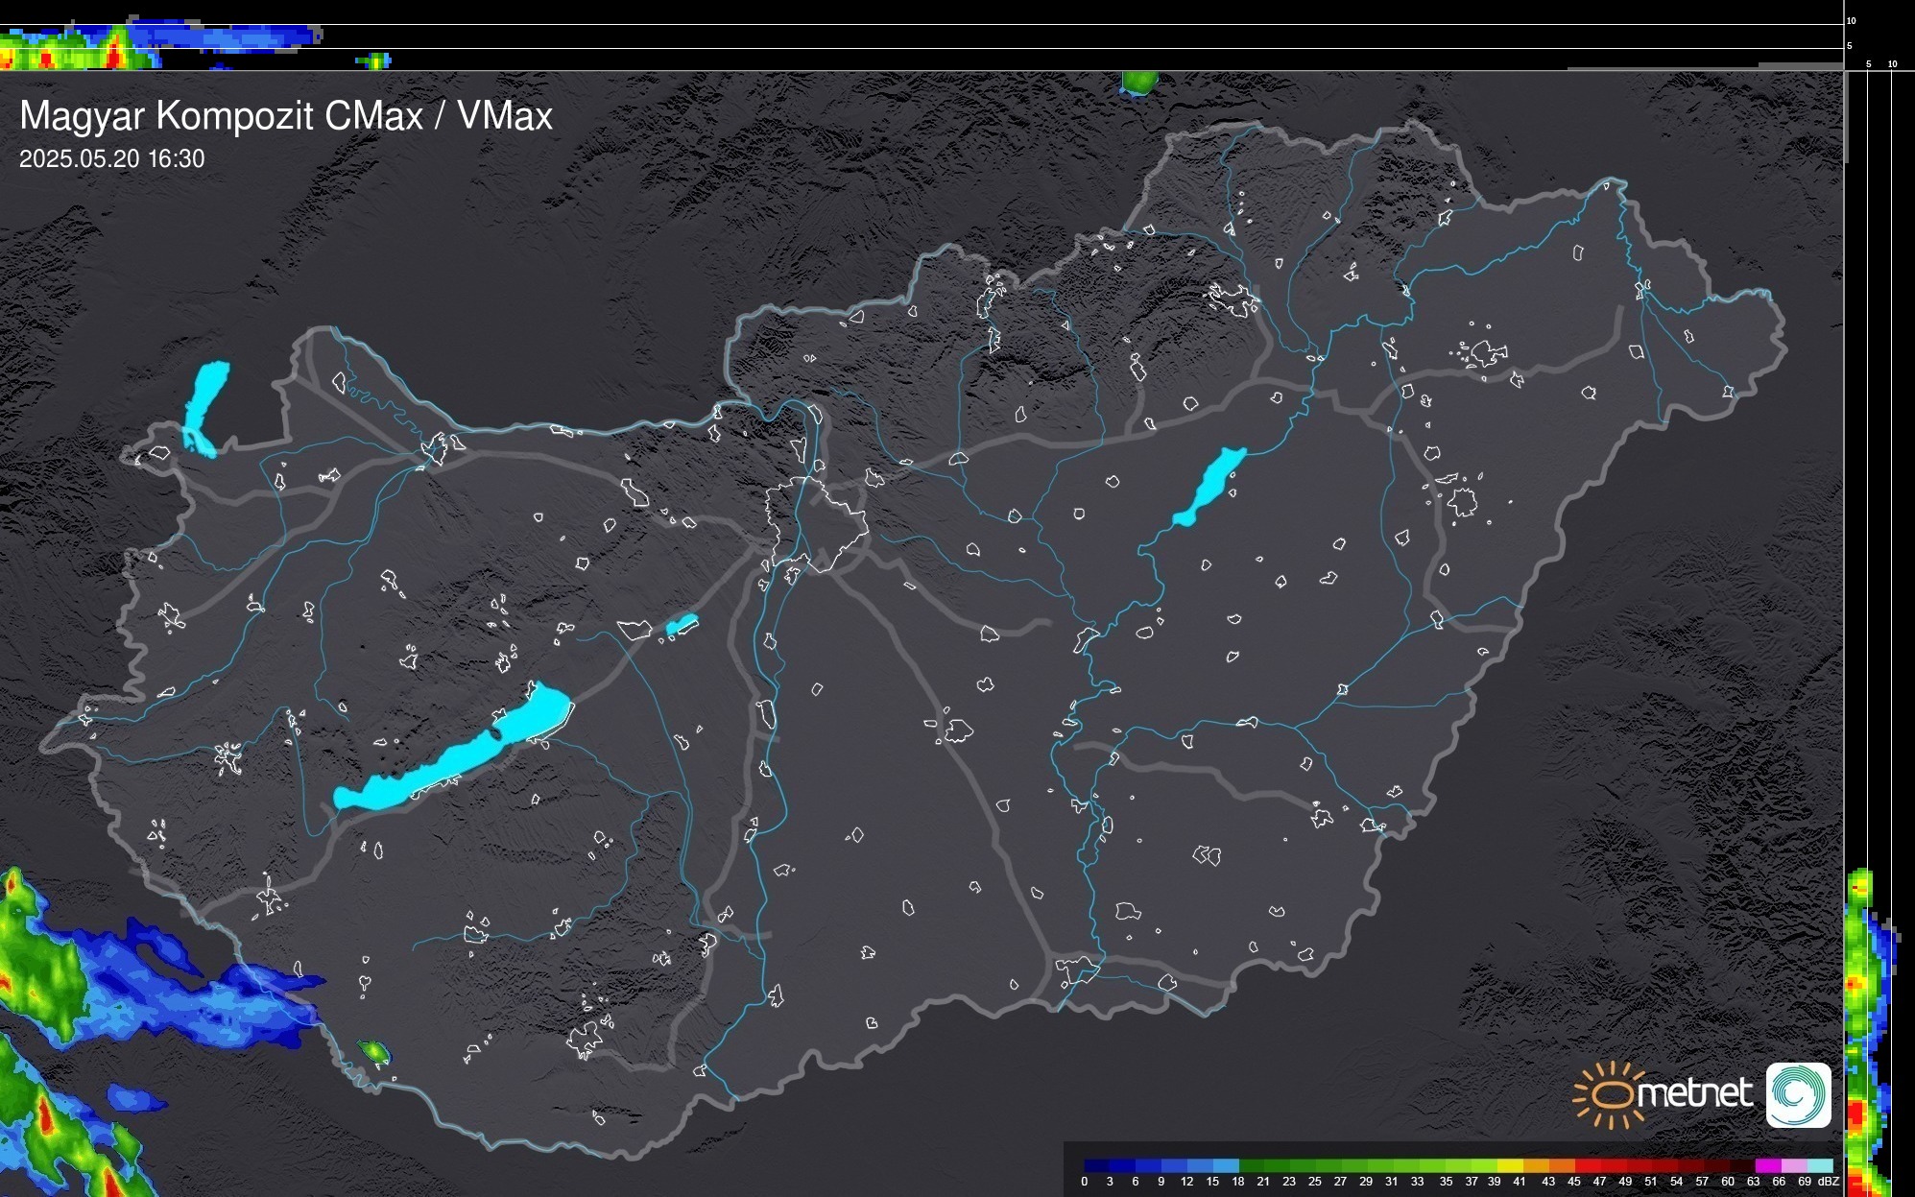The height and width of the screenshot is (1197, 1915).
Task: Click the 2025.05.20 16:30 timestamp
Action: click(x=112, y=159)
